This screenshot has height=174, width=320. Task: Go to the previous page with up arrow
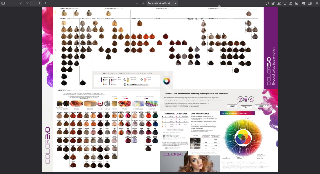click(x=21, y=3)
